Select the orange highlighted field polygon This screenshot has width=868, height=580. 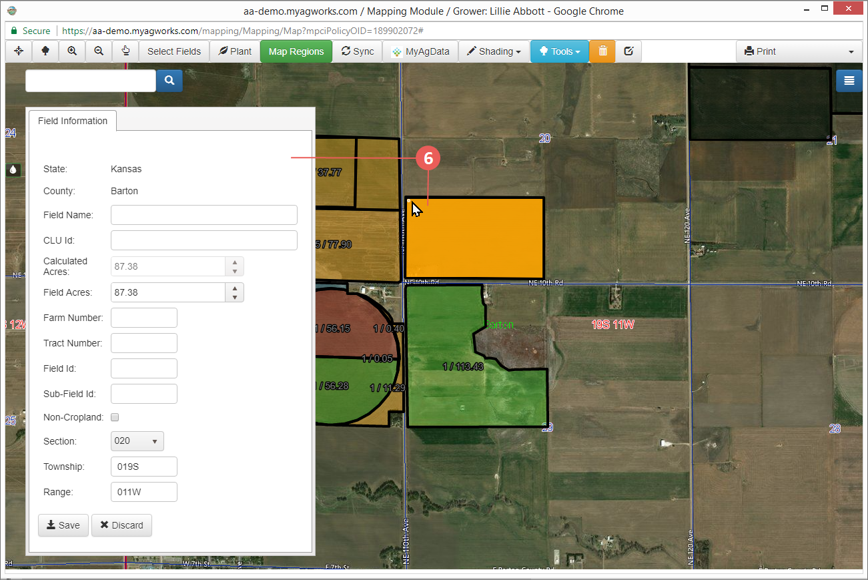474,238
